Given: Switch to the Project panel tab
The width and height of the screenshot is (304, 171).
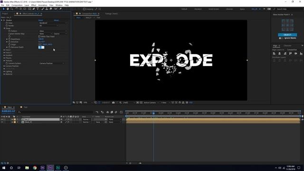Looking at the screenshot, I should [5, 14].
